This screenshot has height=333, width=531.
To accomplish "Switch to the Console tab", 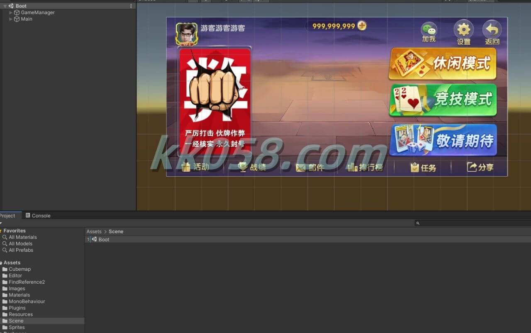I will pyautogui.click(x=38, y=216).
